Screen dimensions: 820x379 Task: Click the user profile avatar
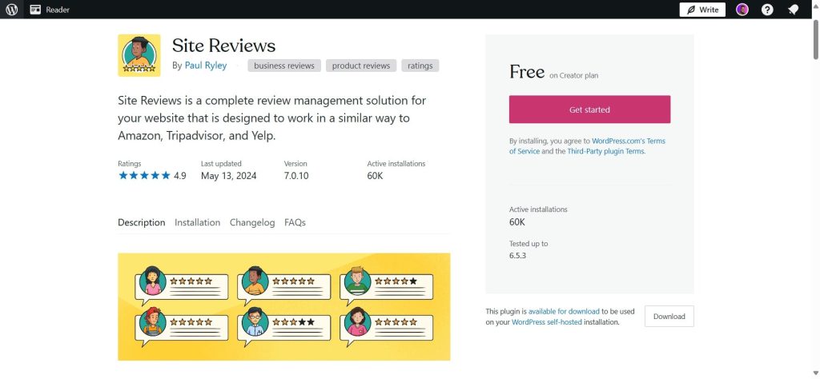point(742,10)
